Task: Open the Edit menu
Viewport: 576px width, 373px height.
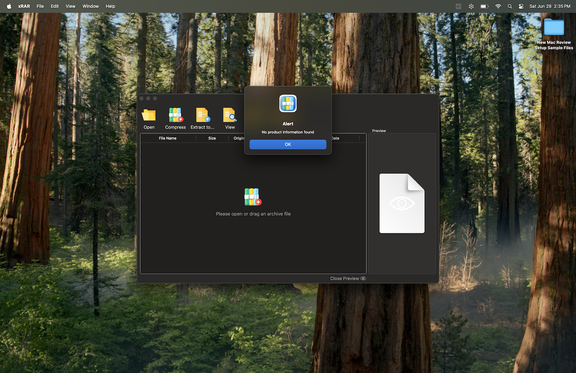Action: [x=55, y=6]
